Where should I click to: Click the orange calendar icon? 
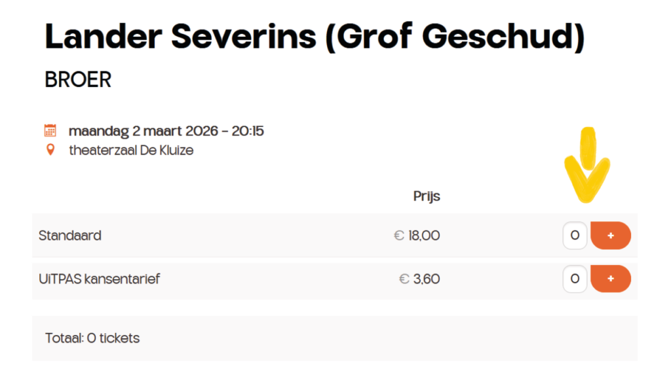coord(50,130)
